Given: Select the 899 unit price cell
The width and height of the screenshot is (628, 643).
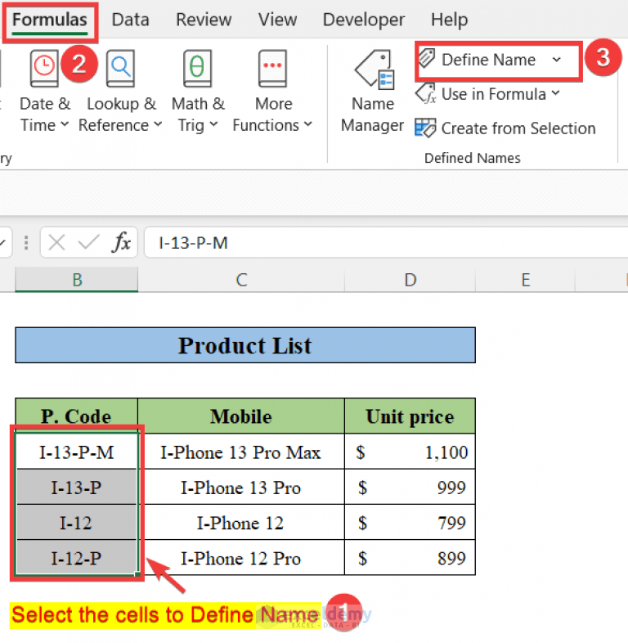Looking at the screenshot, I should (410, 558).
